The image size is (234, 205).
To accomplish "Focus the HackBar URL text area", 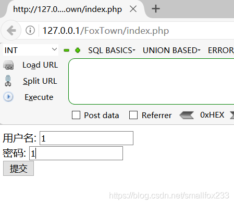I will point(151,82).
